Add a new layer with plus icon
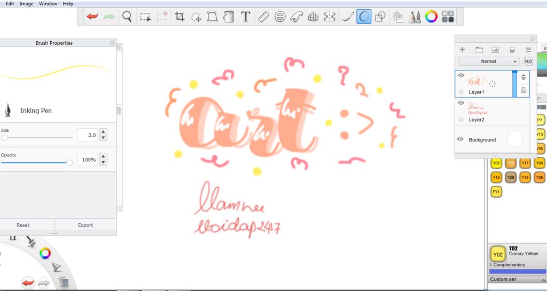The width and height of the screenshot is (547, 291). [462, 50]
